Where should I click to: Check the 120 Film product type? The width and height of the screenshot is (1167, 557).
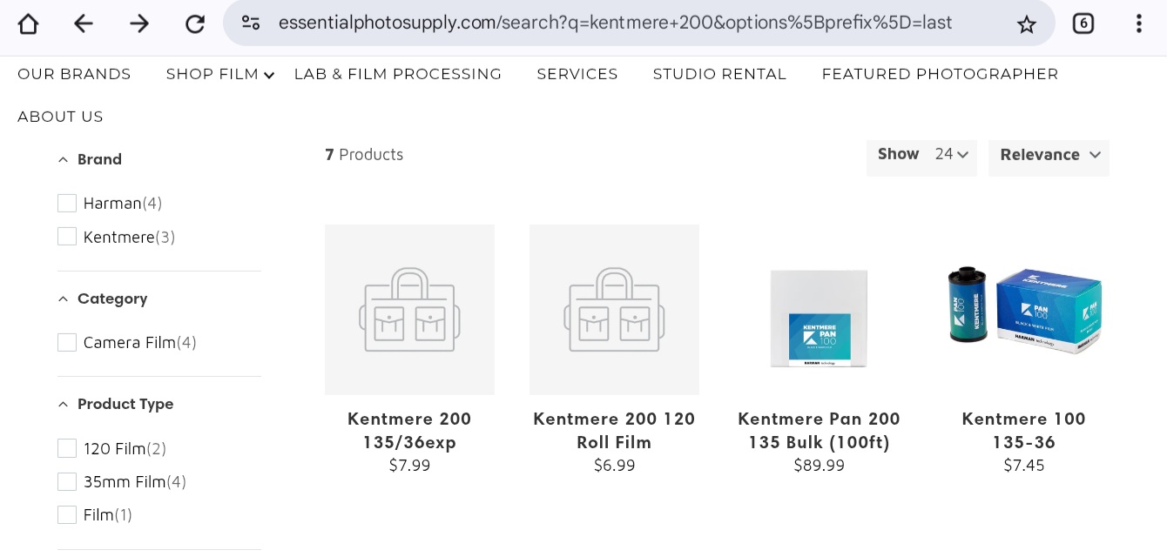click(67, 448)
